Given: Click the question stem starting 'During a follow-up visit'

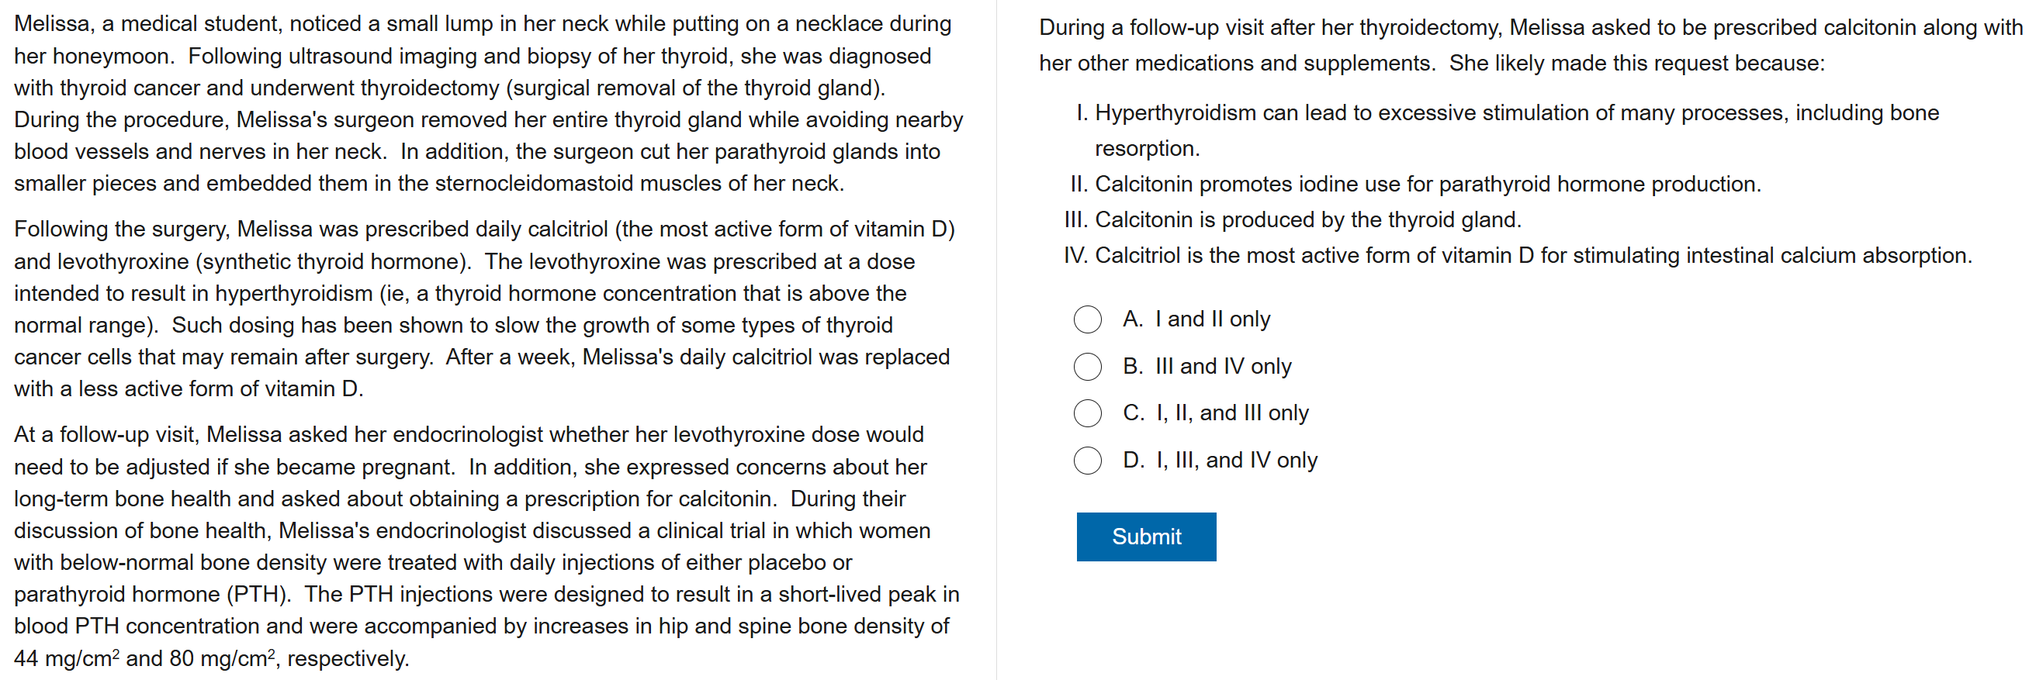Looking at the screenshot, I should [1528, 46].
